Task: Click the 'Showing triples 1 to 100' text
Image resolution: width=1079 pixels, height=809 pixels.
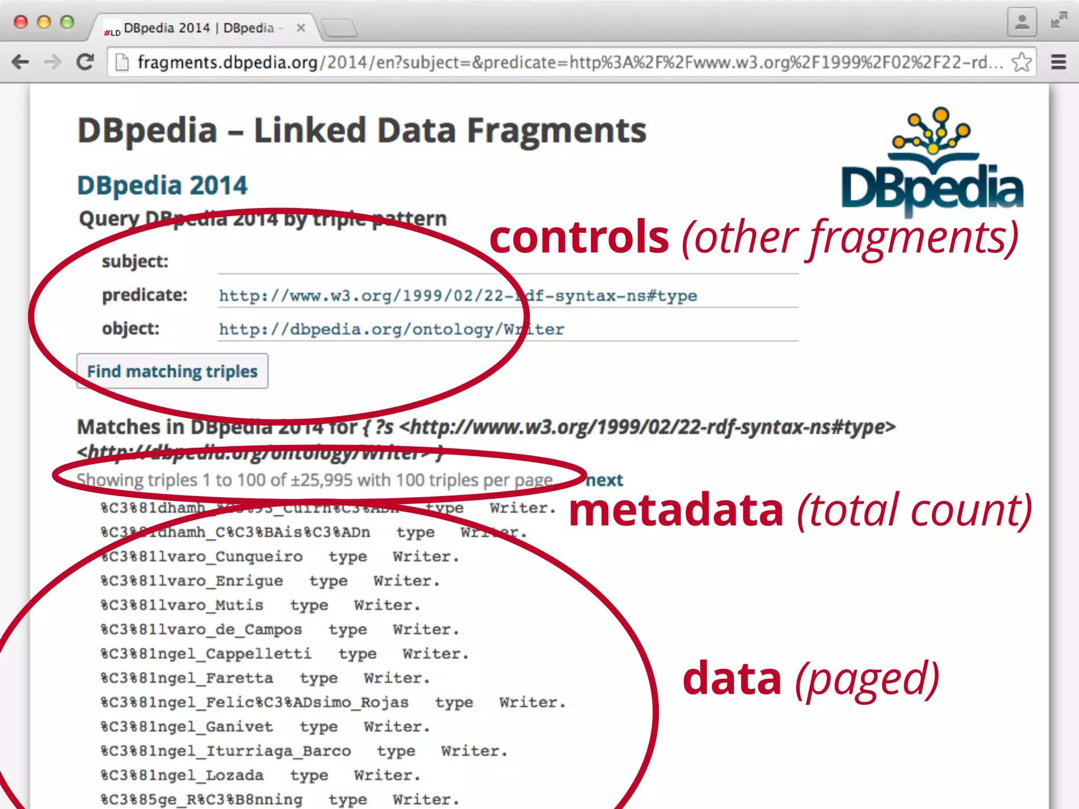Action: 315,480
